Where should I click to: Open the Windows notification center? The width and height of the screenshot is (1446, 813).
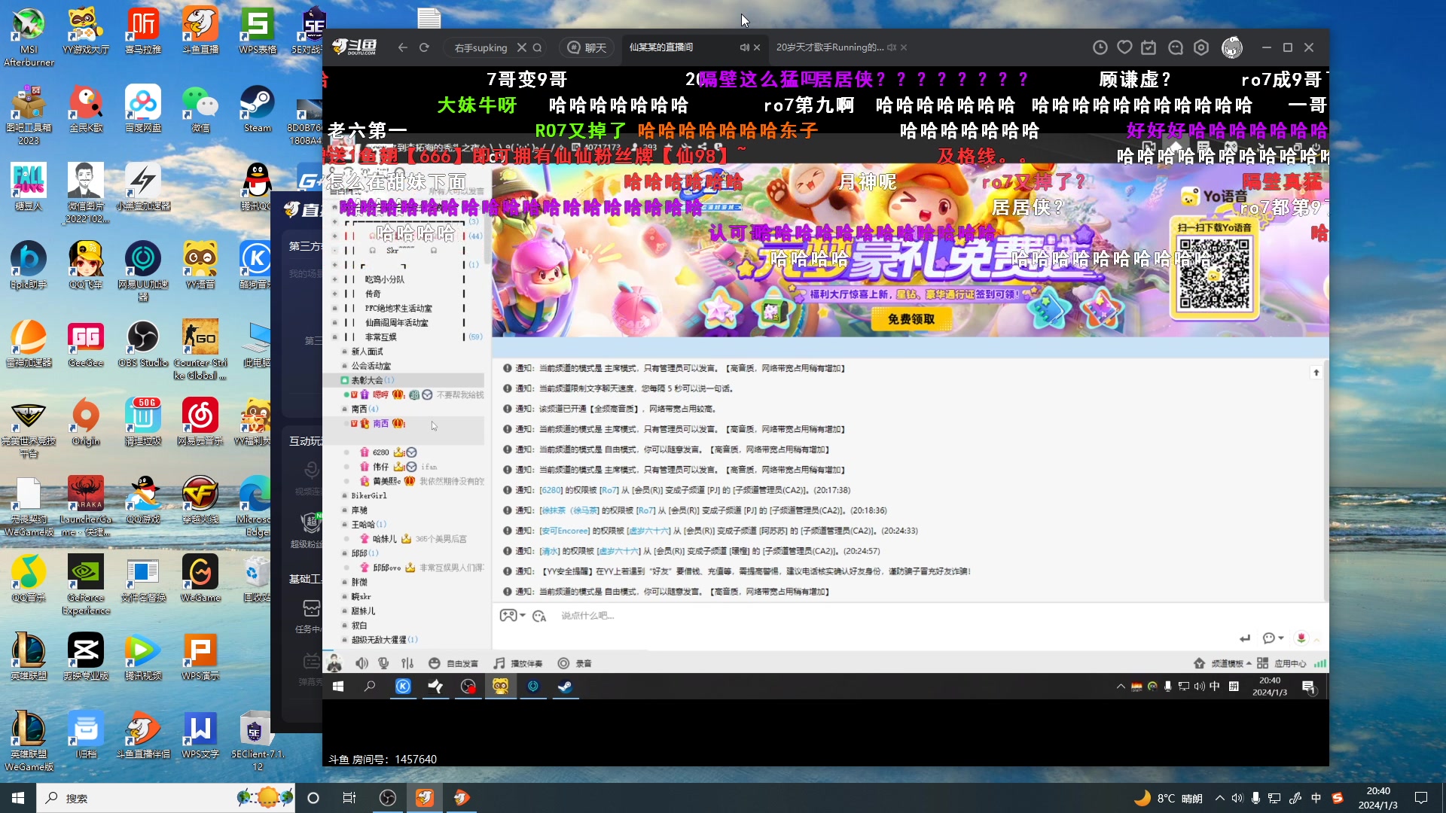click(x=1421, y=798)
